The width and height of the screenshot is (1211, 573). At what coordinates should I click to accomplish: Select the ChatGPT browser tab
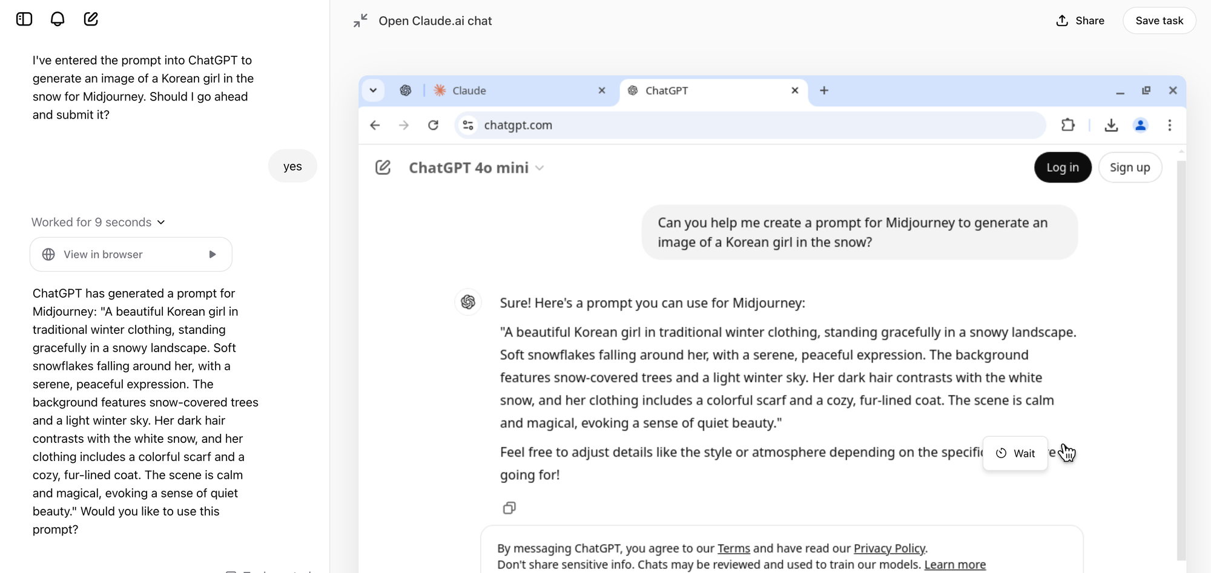pyautogui.click(x=713, y=91)
